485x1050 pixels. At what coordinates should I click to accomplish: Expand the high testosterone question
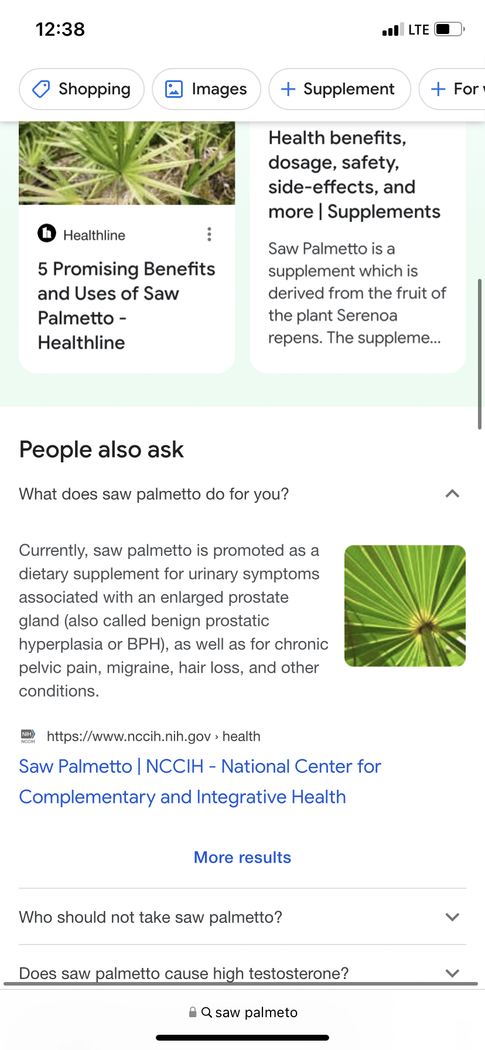pos(452,973)
